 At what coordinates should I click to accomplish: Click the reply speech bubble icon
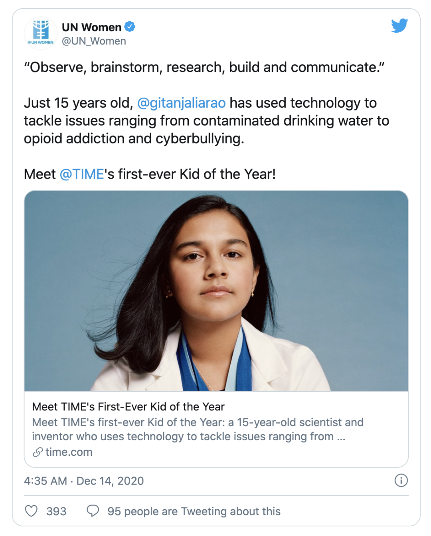(93, 510)
